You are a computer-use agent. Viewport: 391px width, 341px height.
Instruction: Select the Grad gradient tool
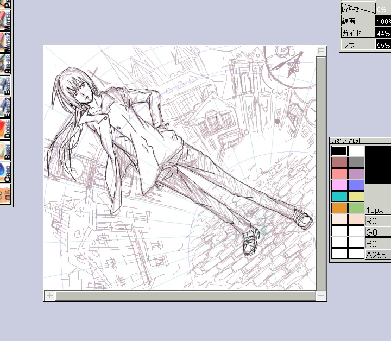pos(5,172)
